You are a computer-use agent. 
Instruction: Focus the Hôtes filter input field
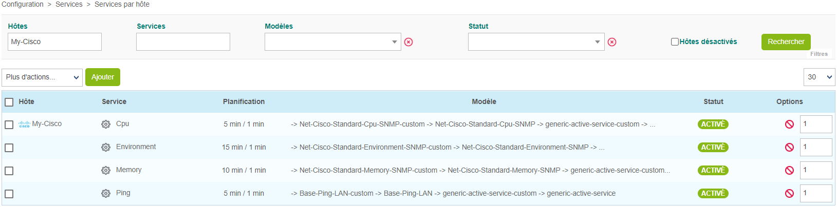click(x=54, y=42)
